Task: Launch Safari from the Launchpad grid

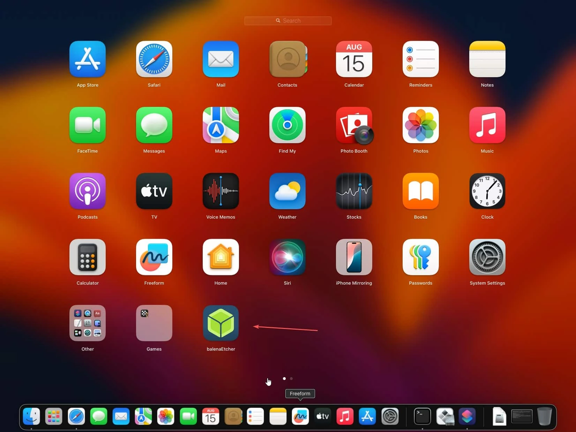Action: click(154, 59)
